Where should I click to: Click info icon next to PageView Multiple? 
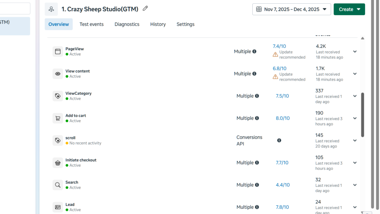[254, 52]
